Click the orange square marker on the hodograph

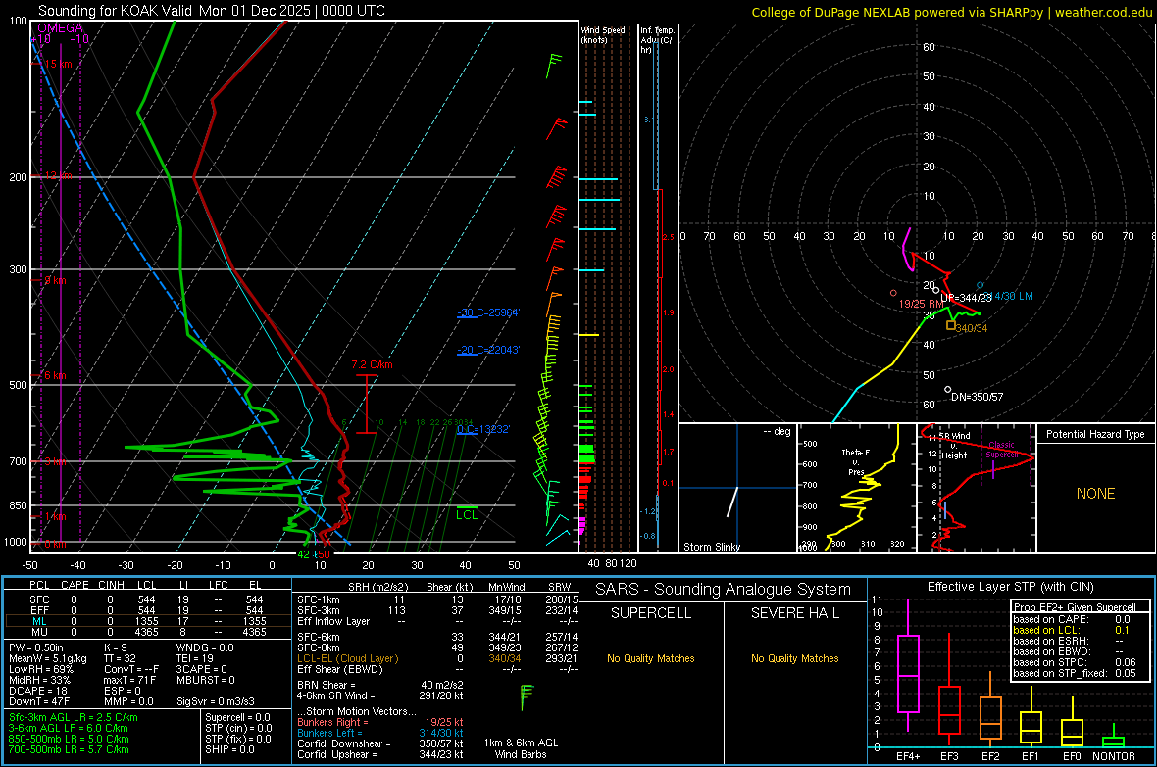click(x=951, y=324)
